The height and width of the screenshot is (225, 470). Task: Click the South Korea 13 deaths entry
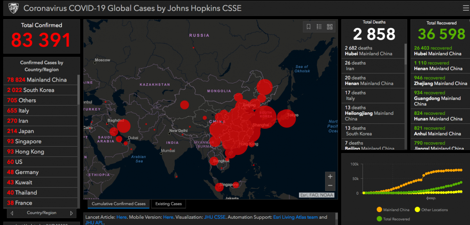tap(373, 131)
